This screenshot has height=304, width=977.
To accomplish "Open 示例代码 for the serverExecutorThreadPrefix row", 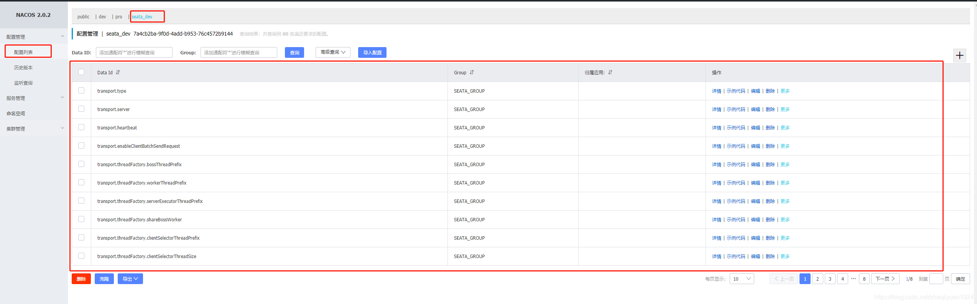I will click(736, 201).
